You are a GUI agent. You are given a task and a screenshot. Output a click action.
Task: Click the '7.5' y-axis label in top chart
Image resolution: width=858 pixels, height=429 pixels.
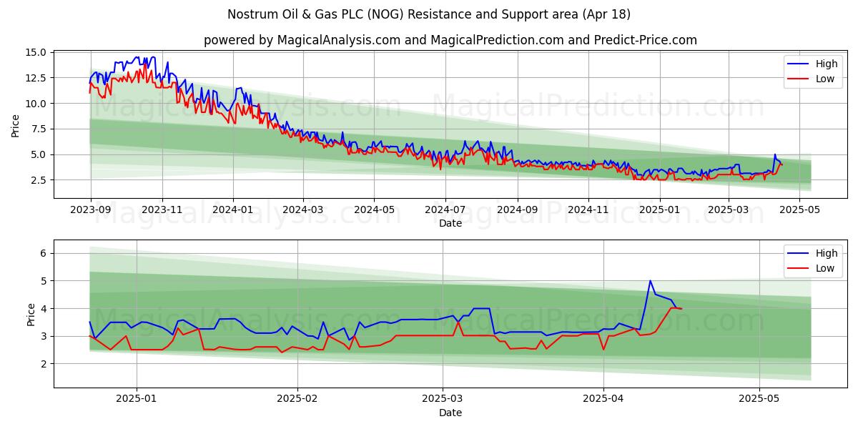(x=39, y=129)
